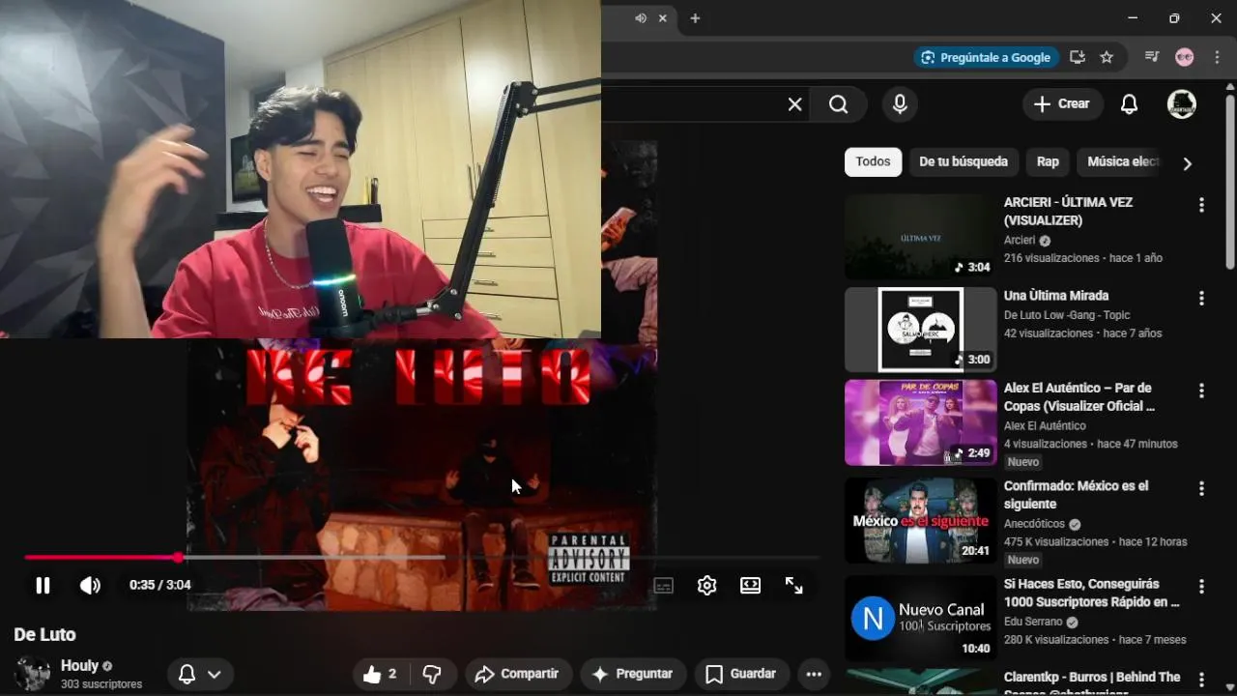Save video with Guardar button
This screenshot has width=1237, height=696.
click(x=741, y=674)
